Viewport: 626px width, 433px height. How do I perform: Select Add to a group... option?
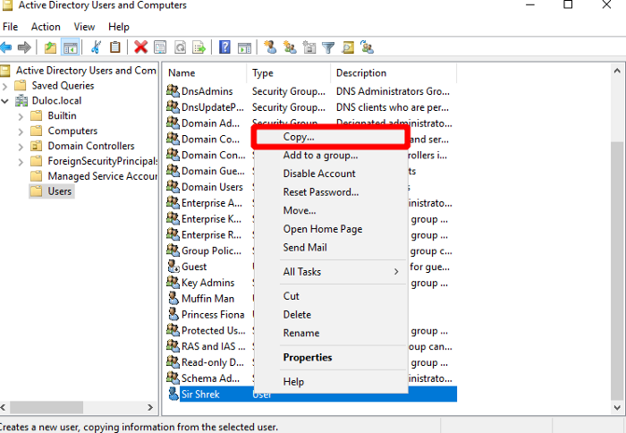[x=331, y=155]
